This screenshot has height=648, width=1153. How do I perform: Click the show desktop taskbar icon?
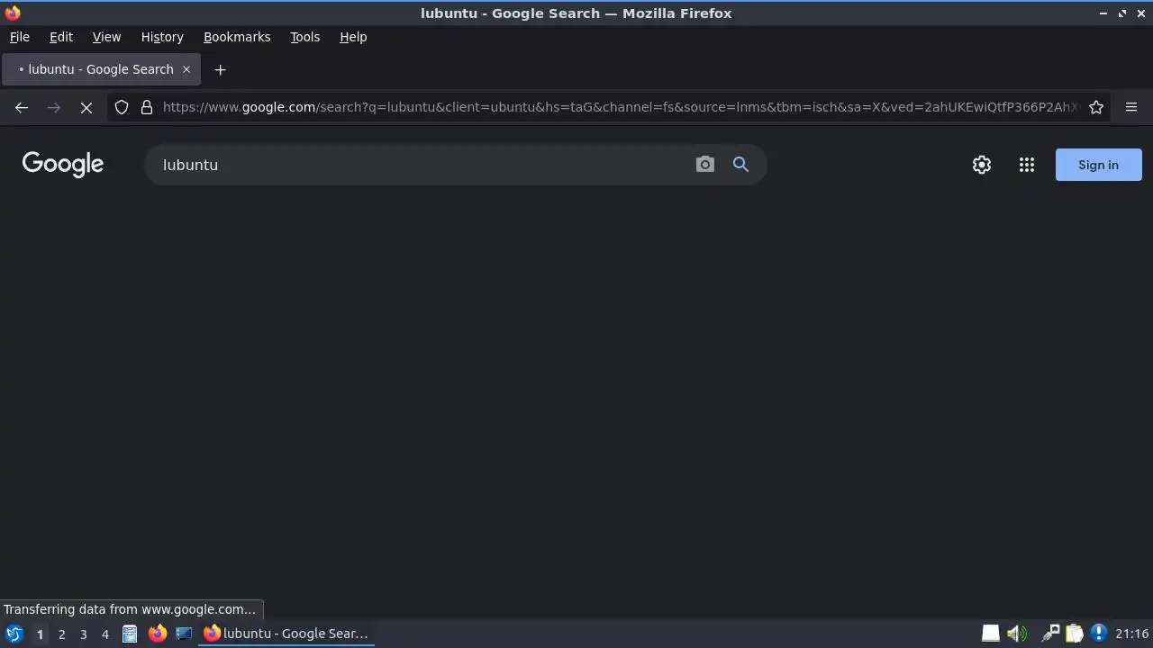coord(185,634)
